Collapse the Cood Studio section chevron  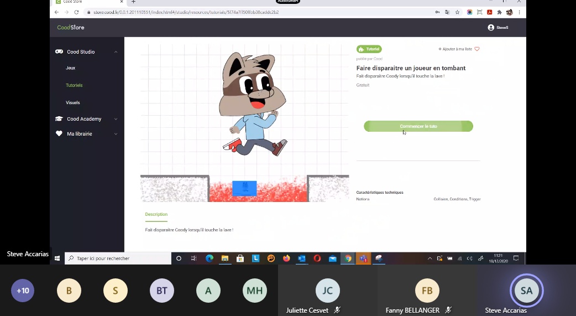(x=116, y=52)
